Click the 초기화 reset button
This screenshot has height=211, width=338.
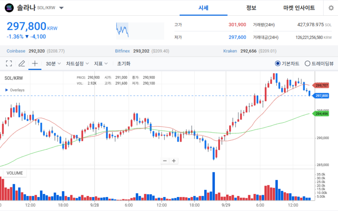coord(124,64)
